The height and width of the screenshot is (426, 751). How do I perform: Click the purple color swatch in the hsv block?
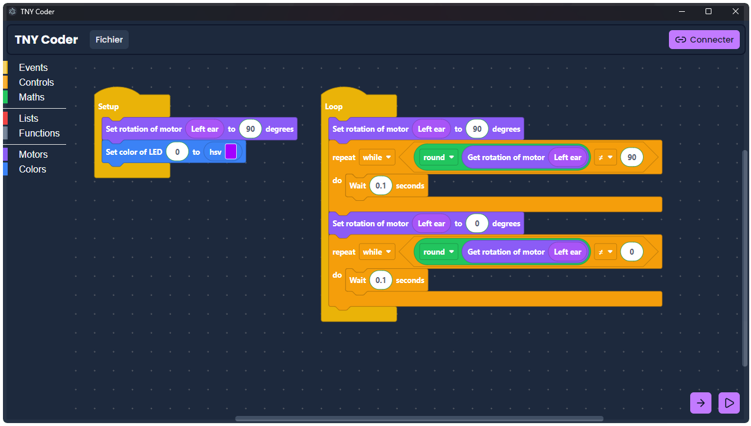coord(231,151)
